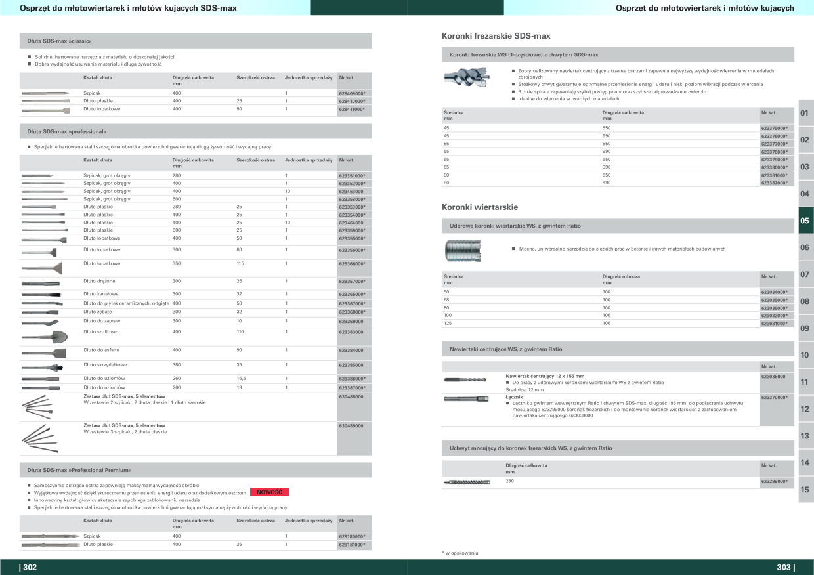Click catalog number 629181000*
Image resolution: width=814 pixels, height=575 pixels.
pos(352,545)
